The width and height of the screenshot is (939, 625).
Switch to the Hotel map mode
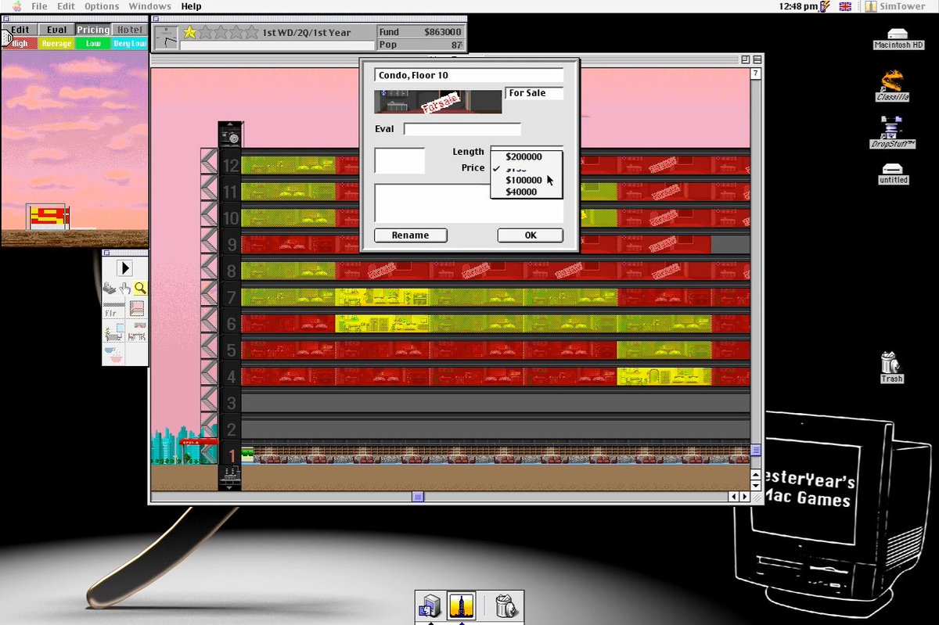point(130,30)
